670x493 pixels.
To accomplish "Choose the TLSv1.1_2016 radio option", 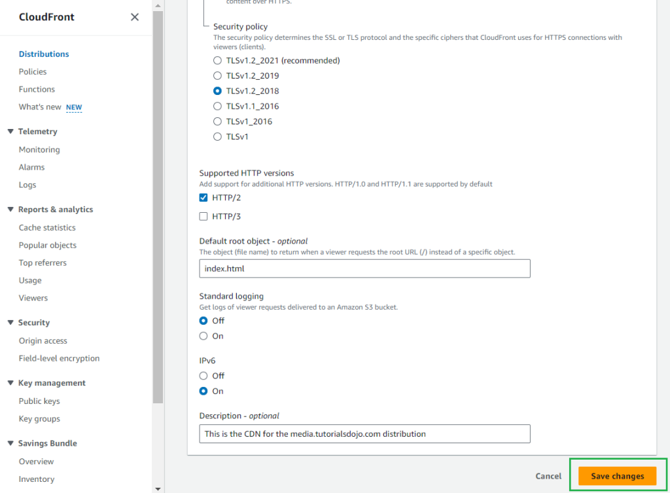I will tap(218, 106).
